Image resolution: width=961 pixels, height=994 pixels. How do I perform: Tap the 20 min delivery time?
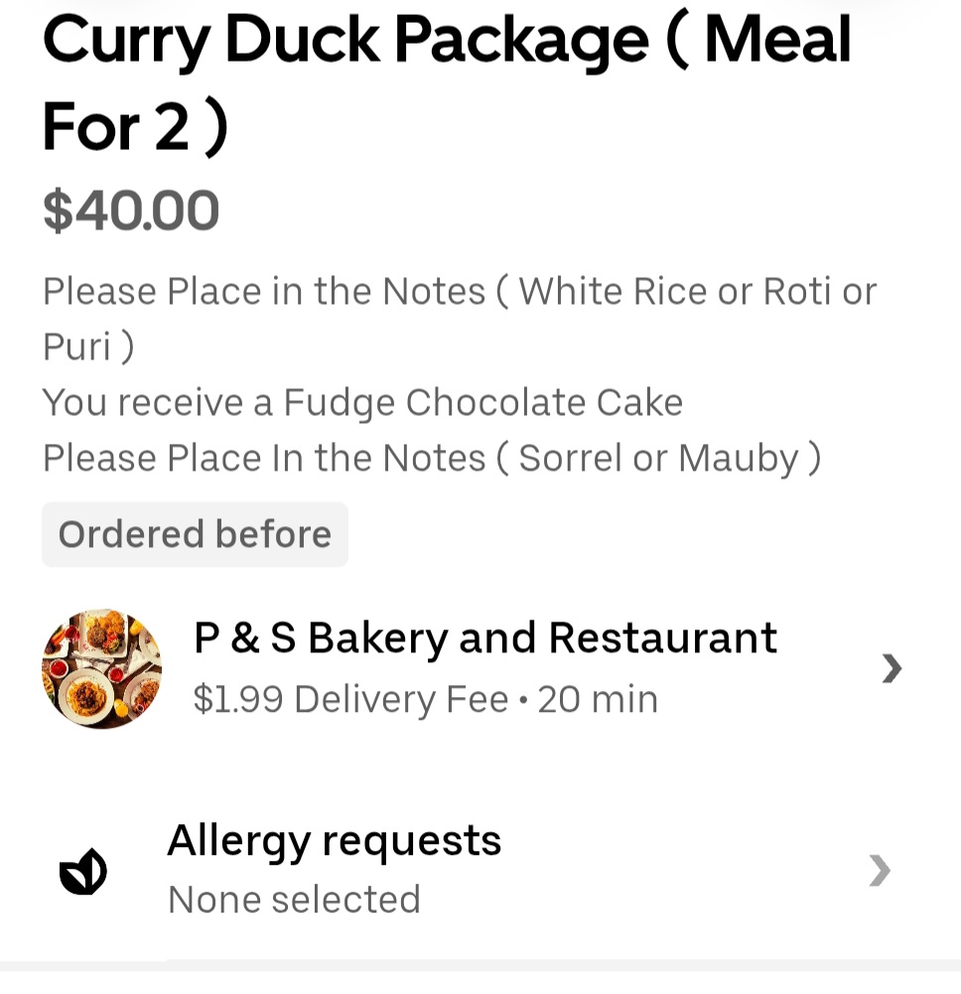598,700
